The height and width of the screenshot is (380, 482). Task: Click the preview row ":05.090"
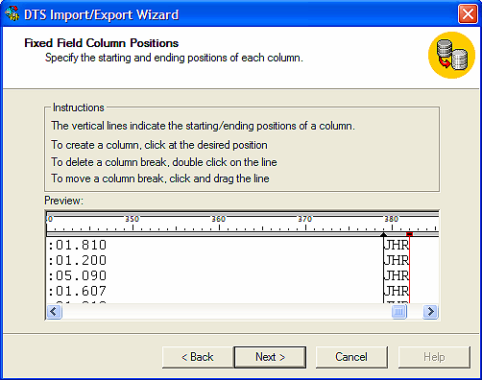(77, 276)
